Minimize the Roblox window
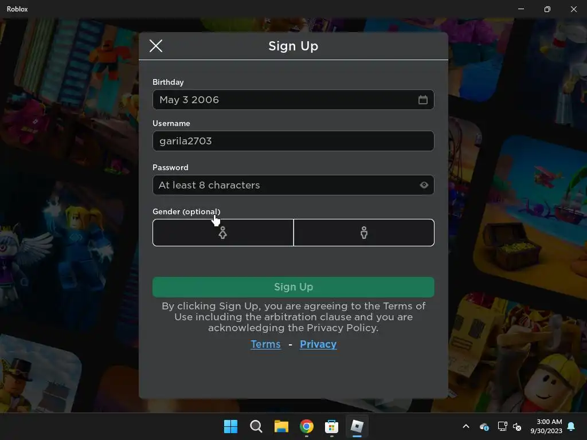This screenshot has height=440, width=587. point(521,9)
